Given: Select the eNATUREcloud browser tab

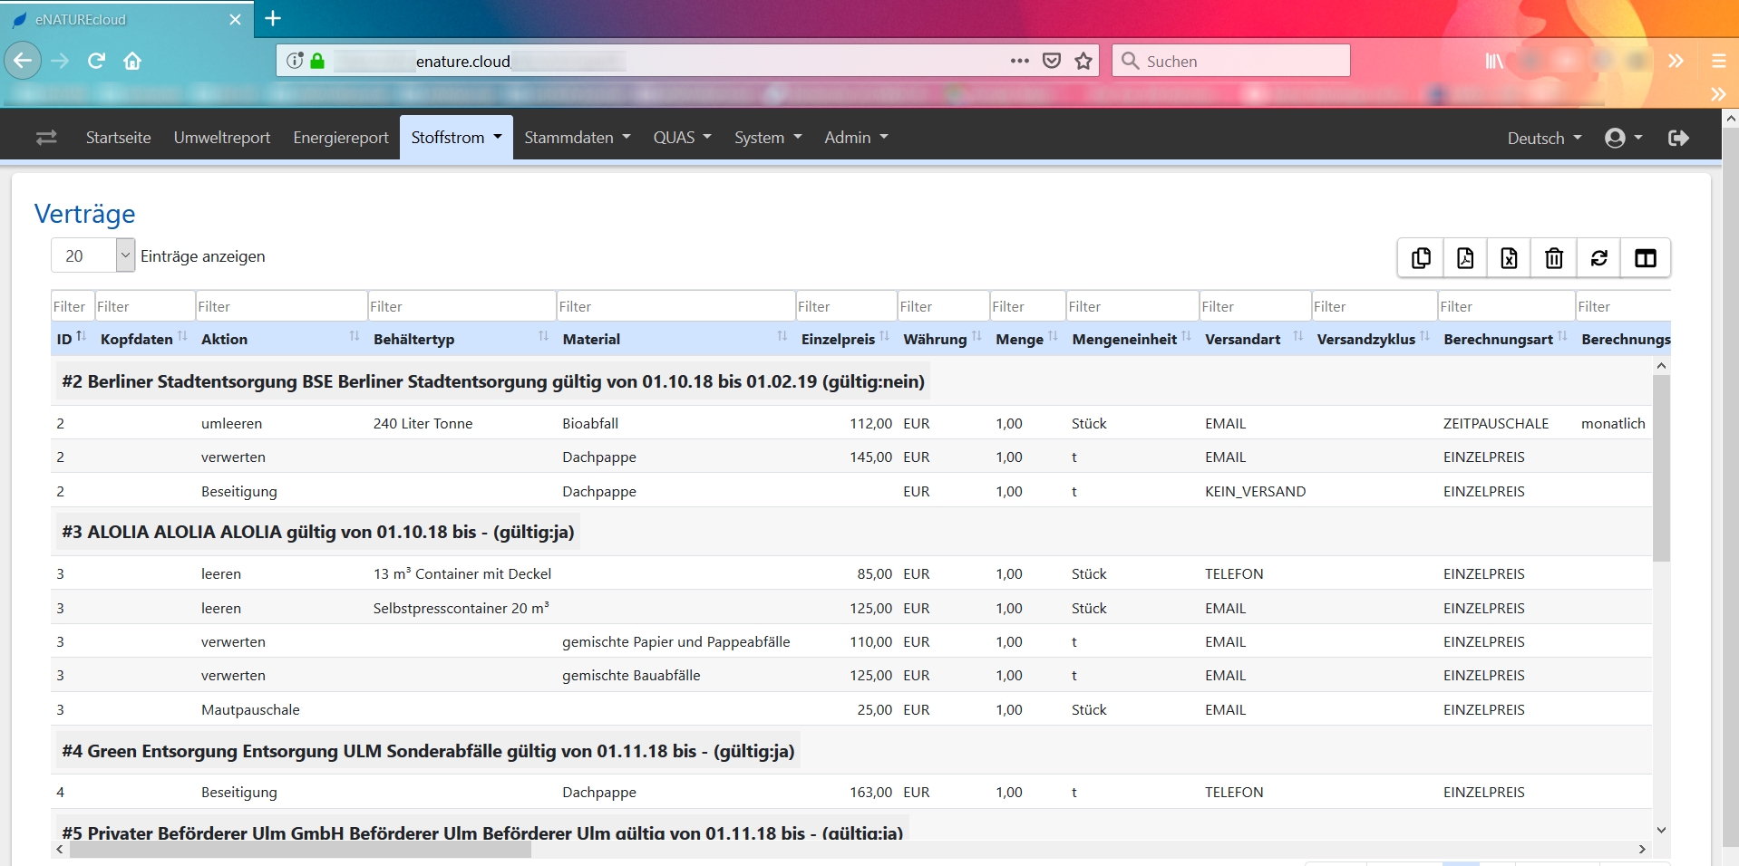Looking at the screenshot, I should tap(127, 19).
